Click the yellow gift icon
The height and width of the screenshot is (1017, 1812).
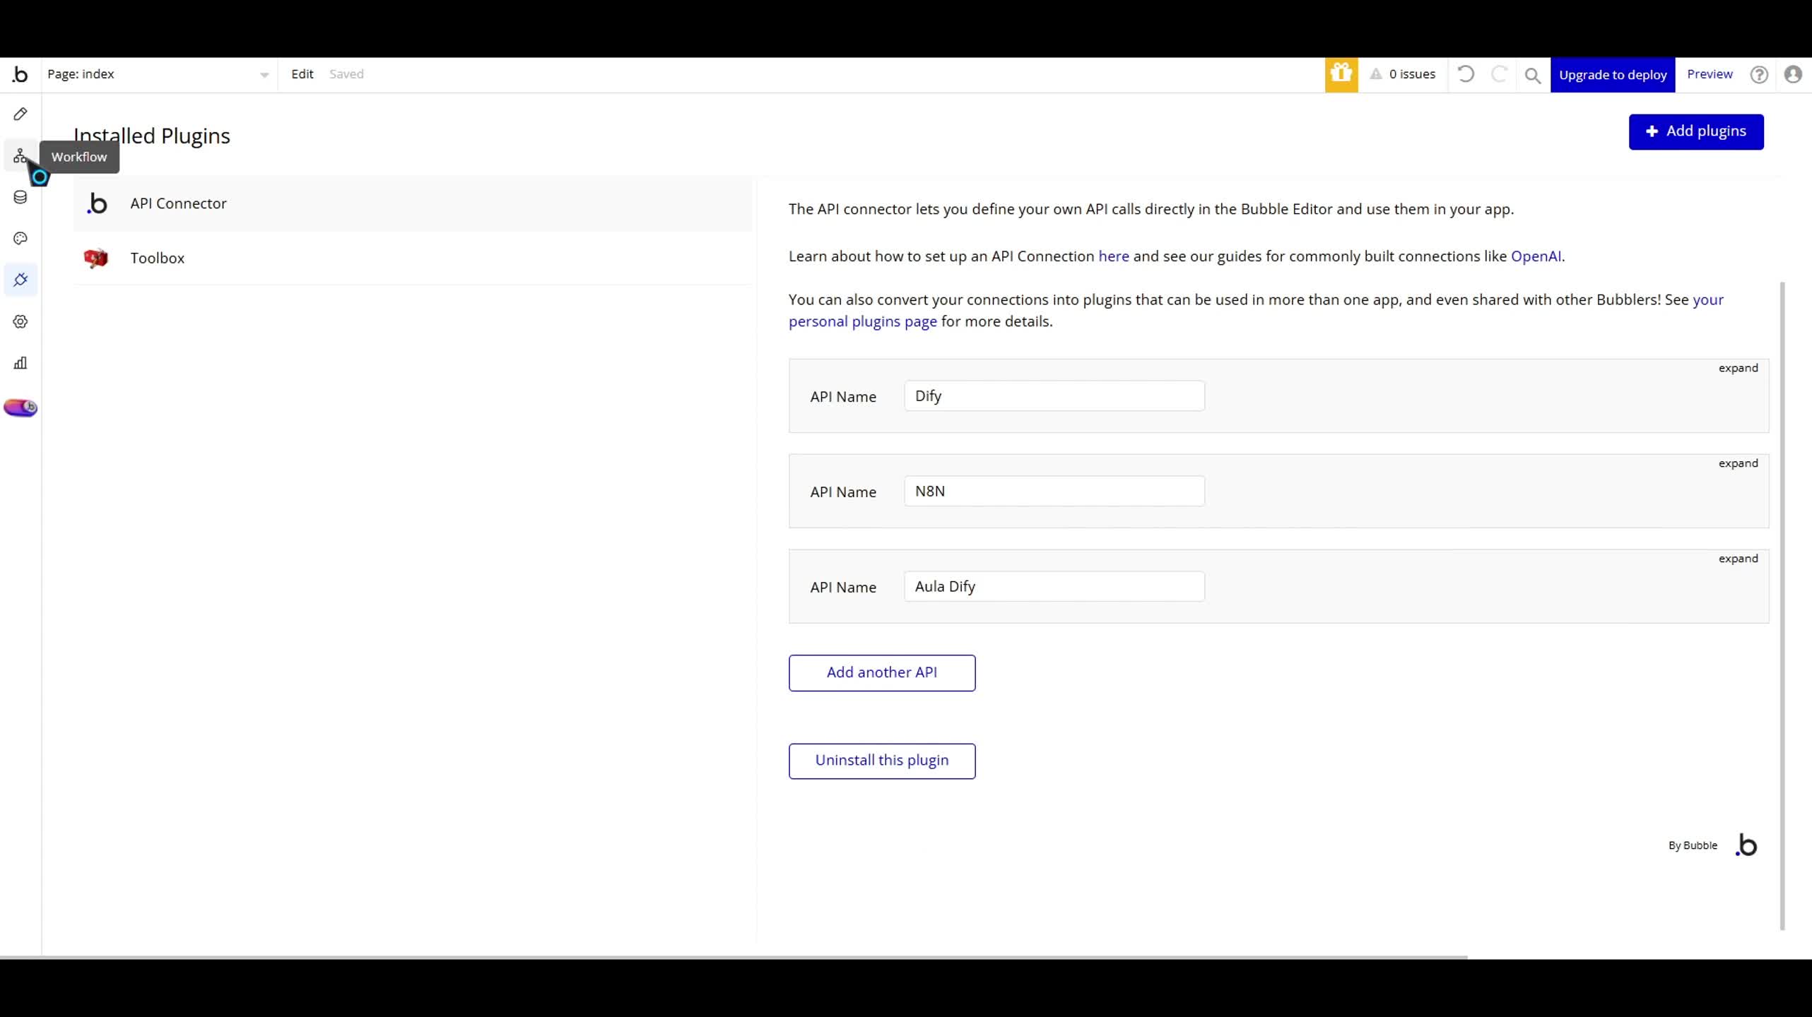pyautogui.click(x=1341, y=74)
